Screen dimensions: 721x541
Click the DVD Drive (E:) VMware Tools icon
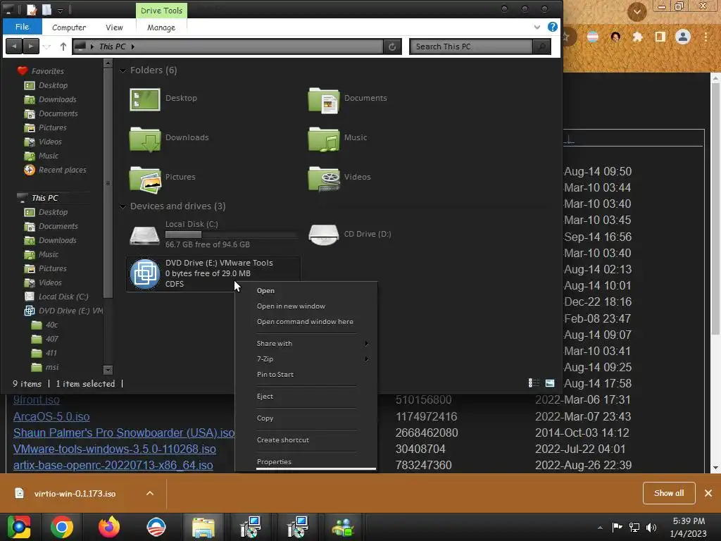pyautogui.click(x=145, y=274)
